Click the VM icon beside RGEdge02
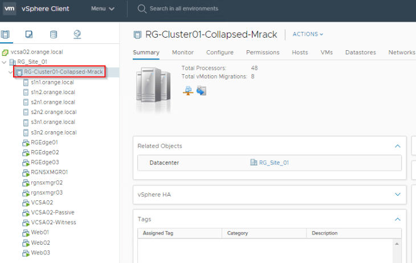This screenshot has width=416, height=263. [x=26, y=153]
